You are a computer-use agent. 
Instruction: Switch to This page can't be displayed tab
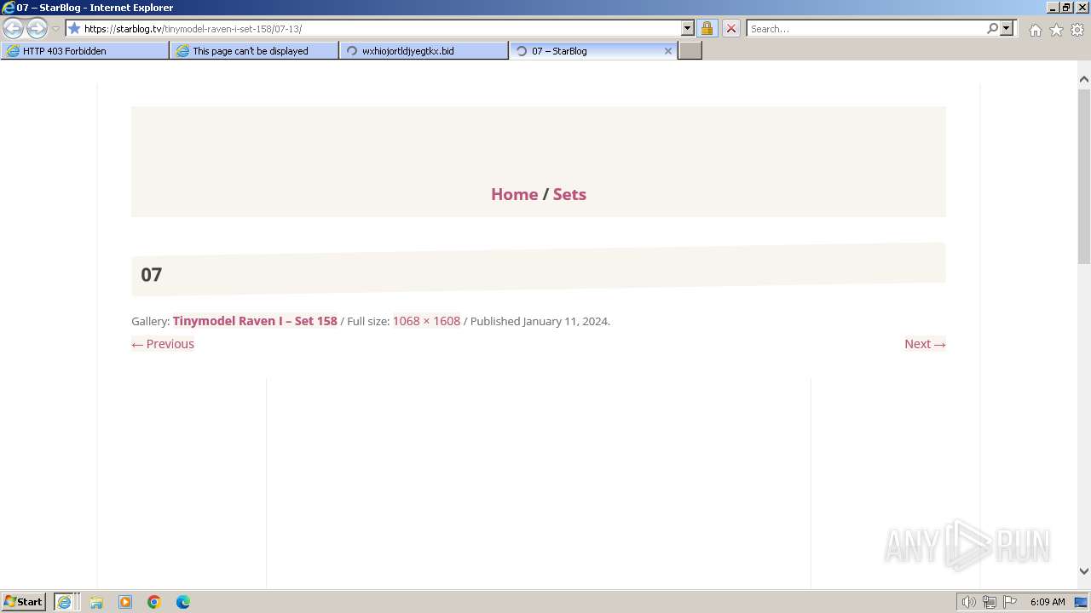point(254,50)
